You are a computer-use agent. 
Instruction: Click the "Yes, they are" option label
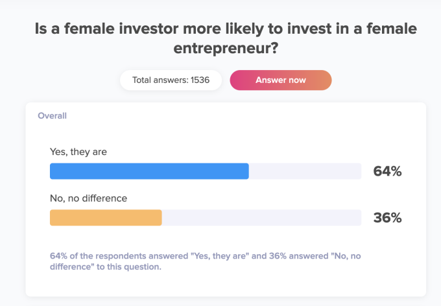tap(78, 152)
